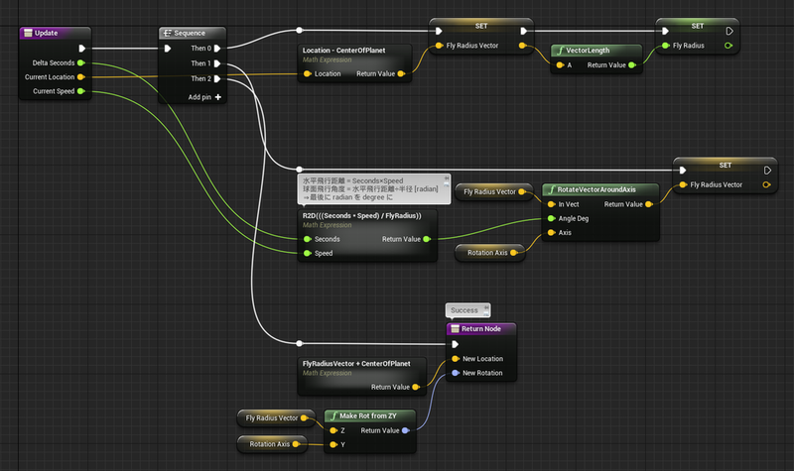This screenshot has height=471, width=794.
Task: Click the Sequence node's execution input pin
Action: point(168,49)
